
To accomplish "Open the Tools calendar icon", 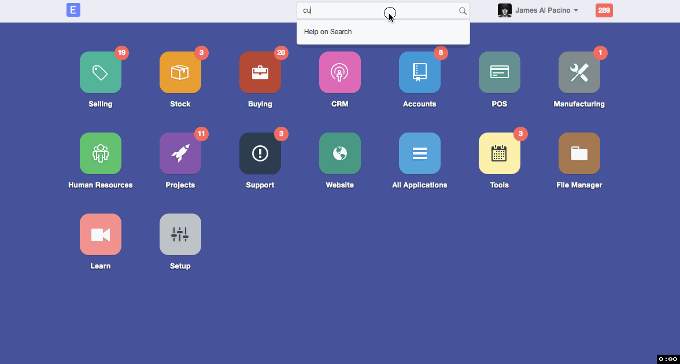I will point(500,154).
